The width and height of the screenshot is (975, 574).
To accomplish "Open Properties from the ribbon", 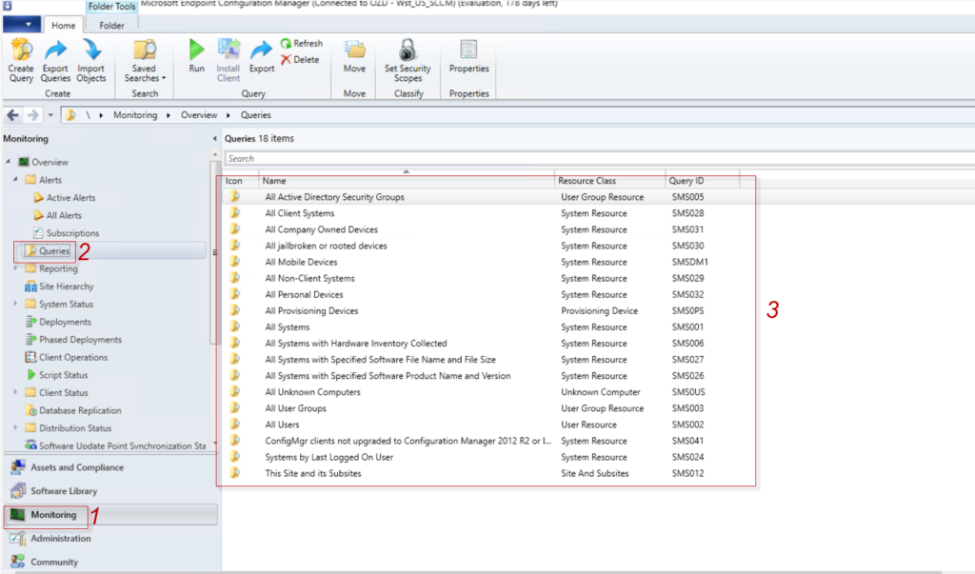I will click(x=468, y=56).
